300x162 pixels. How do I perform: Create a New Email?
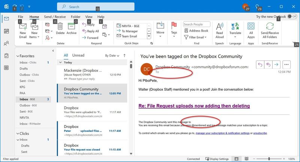click(x=23, y=31)
